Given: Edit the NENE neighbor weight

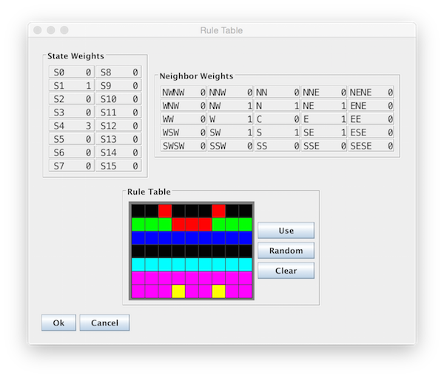Looking at the screenshot, I should coord(371,92).
